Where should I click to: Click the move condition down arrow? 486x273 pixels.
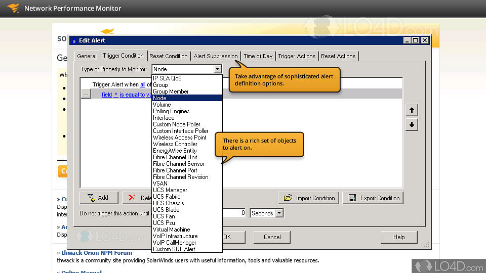[412, 125]
